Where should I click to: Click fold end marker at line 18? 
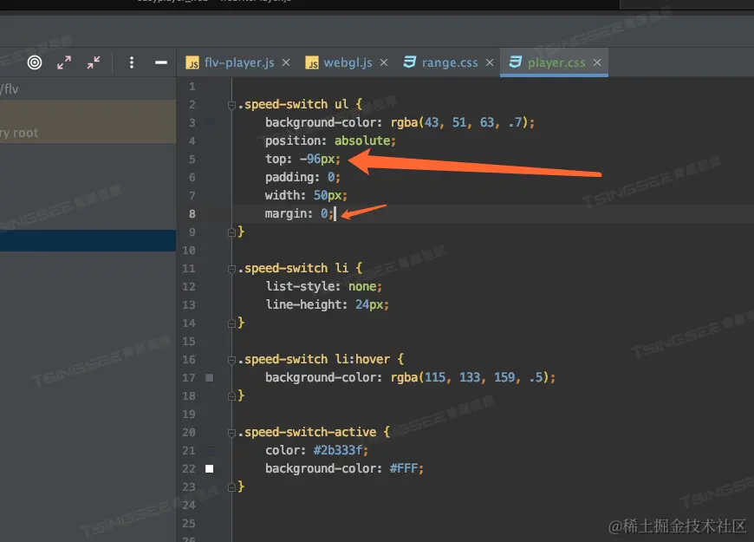pyautogui.click(x=231, y=396)
